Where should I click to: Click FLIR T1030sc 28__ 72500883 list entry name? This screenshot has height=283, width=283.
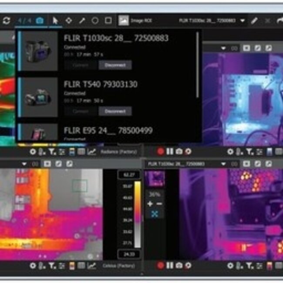[116, 38]
